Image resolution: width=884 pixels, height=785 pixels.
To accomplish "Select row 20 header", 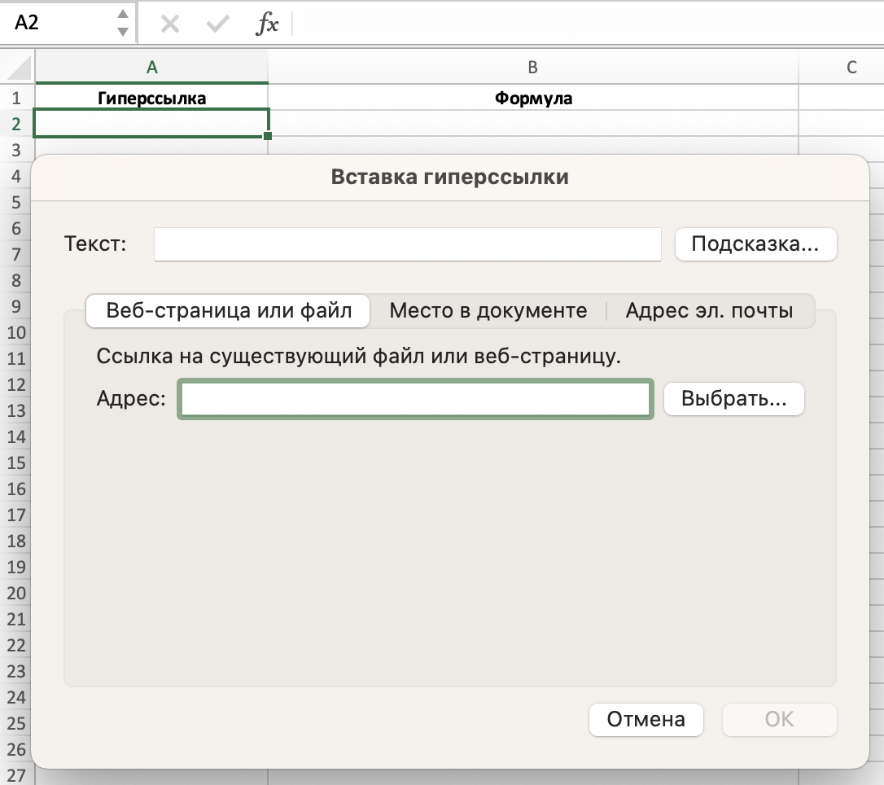I will [x=16, y=594].
